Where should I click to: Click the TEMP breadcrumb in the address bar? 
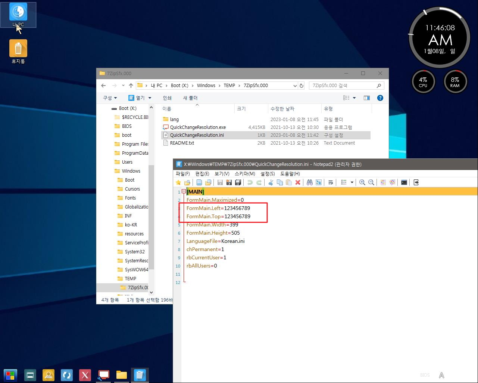[x=229, y=86]
